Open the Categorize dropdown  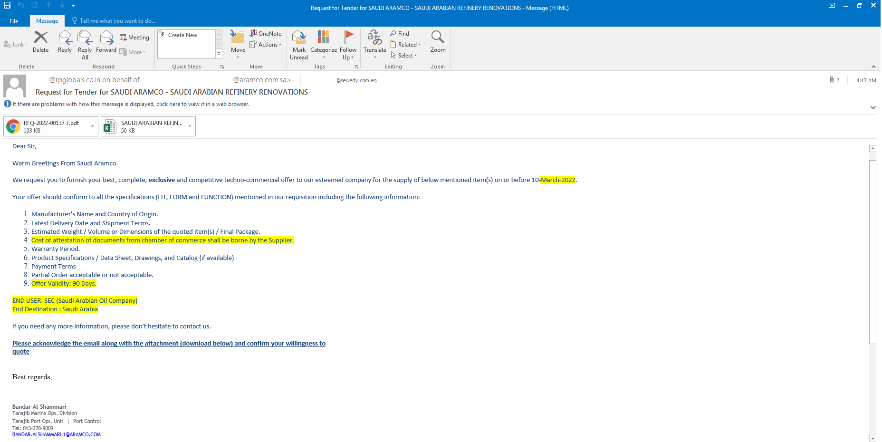[x=323, y=38]
